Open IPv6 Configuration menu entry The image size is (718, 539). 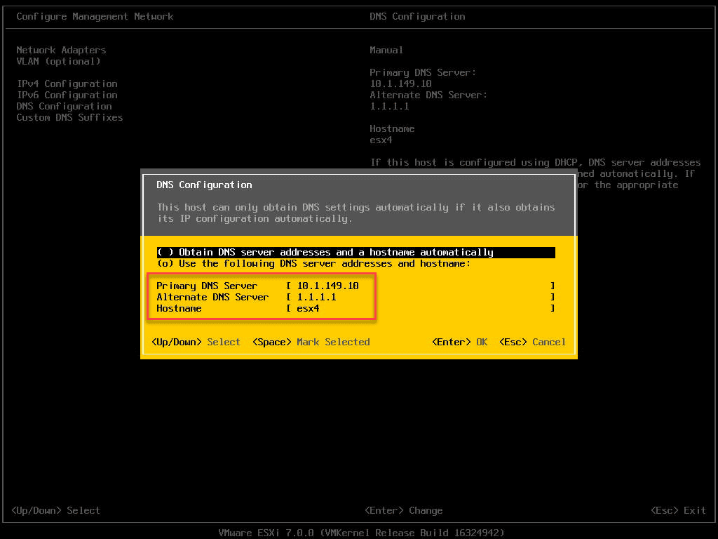click(x=67, y=95)
